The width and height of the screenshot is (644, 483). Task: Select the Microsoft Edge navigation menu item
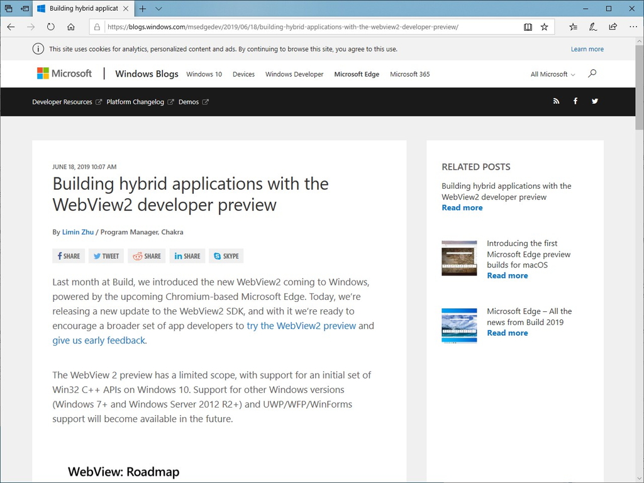point(357,74)
